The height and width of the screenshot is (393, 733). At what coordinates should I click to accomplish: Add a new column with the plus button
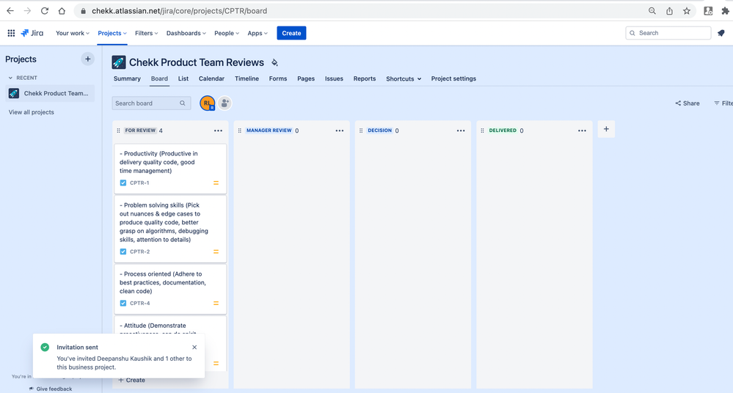[606, 130]
